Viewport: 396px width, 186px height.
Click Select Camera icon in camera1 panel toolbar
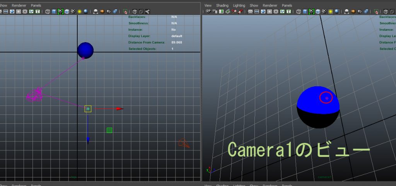click(x=208, y=12)
